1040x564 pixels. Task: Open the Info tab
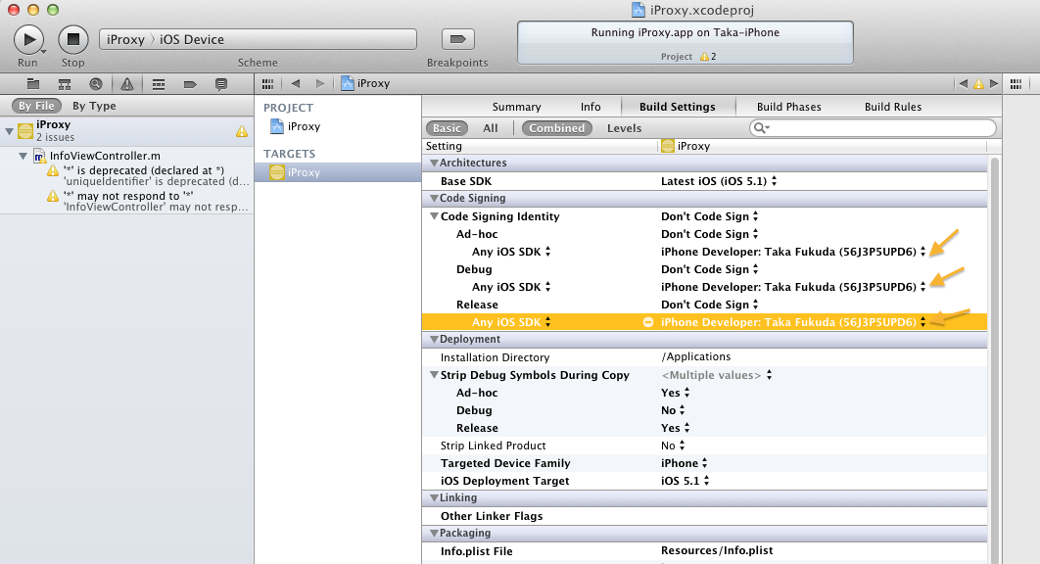(x=591, y=107)
